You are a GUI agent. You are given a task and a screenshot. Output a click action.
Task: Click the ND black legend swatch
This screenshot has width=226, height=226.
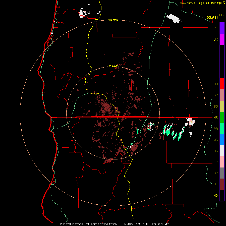(x=222, y=195)
